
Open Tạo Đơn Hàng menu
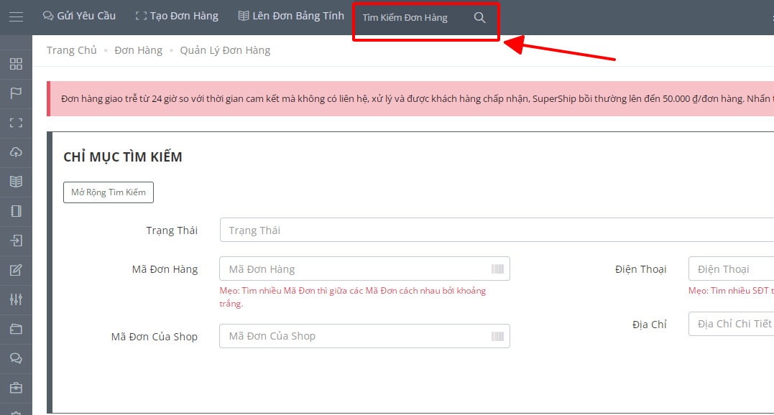pyautogui.click(x=177, y=16)
